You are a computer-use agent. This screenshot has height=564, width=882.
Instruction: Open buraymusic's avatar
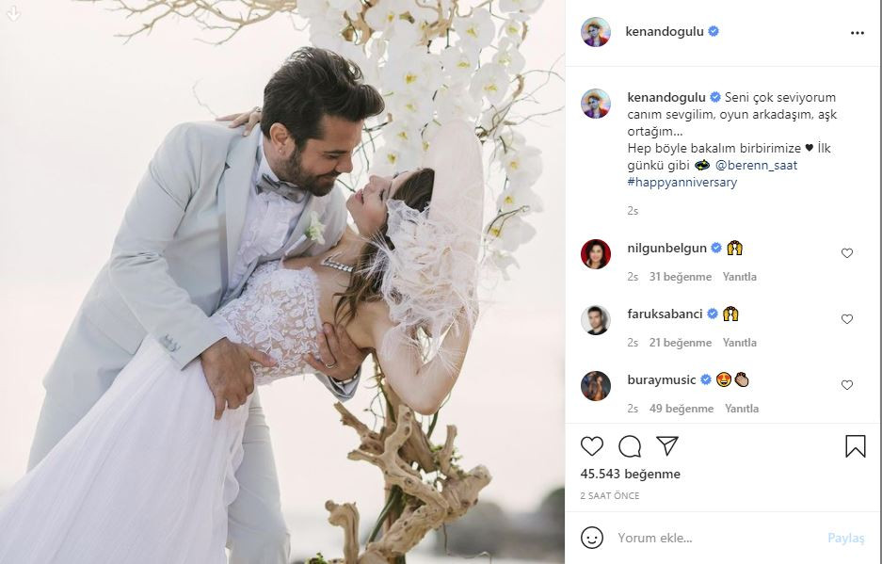596,385
